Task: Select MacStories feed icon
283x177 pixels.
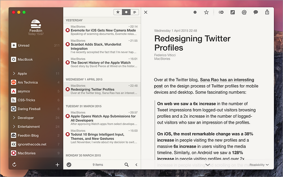Action: [13, 153]
